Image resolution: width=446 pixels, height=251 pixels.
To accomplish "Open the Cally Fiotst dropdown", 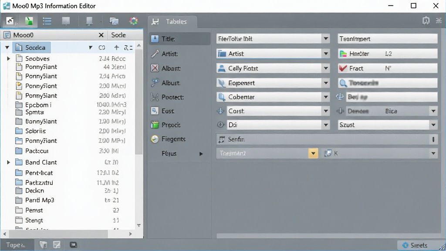I will tap(326, 68).
